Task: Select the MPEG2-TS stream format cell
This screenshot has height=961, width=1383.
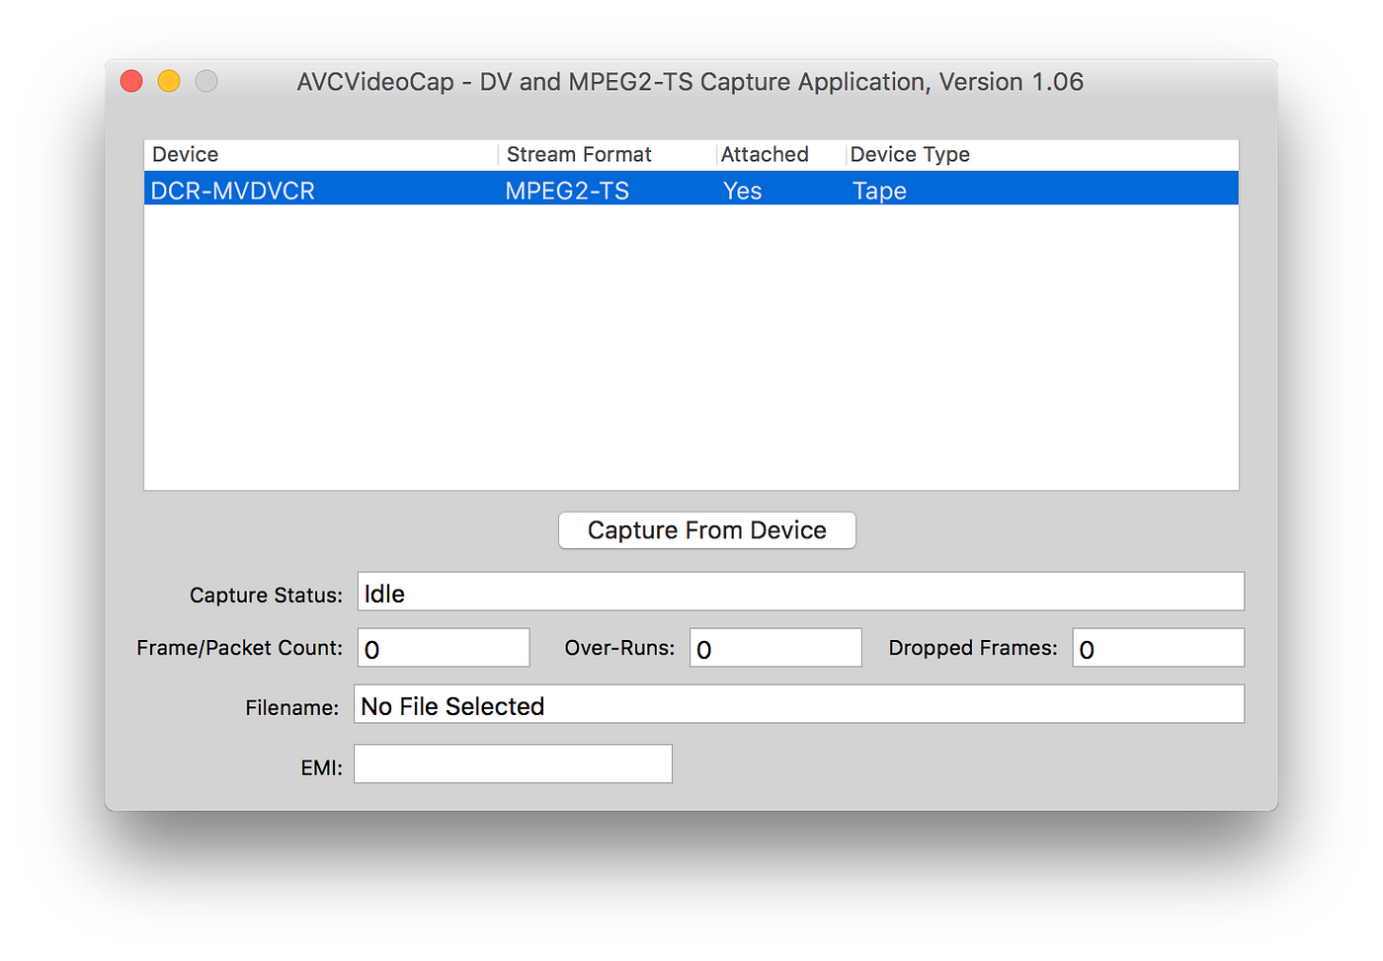Action: point(567,190)
